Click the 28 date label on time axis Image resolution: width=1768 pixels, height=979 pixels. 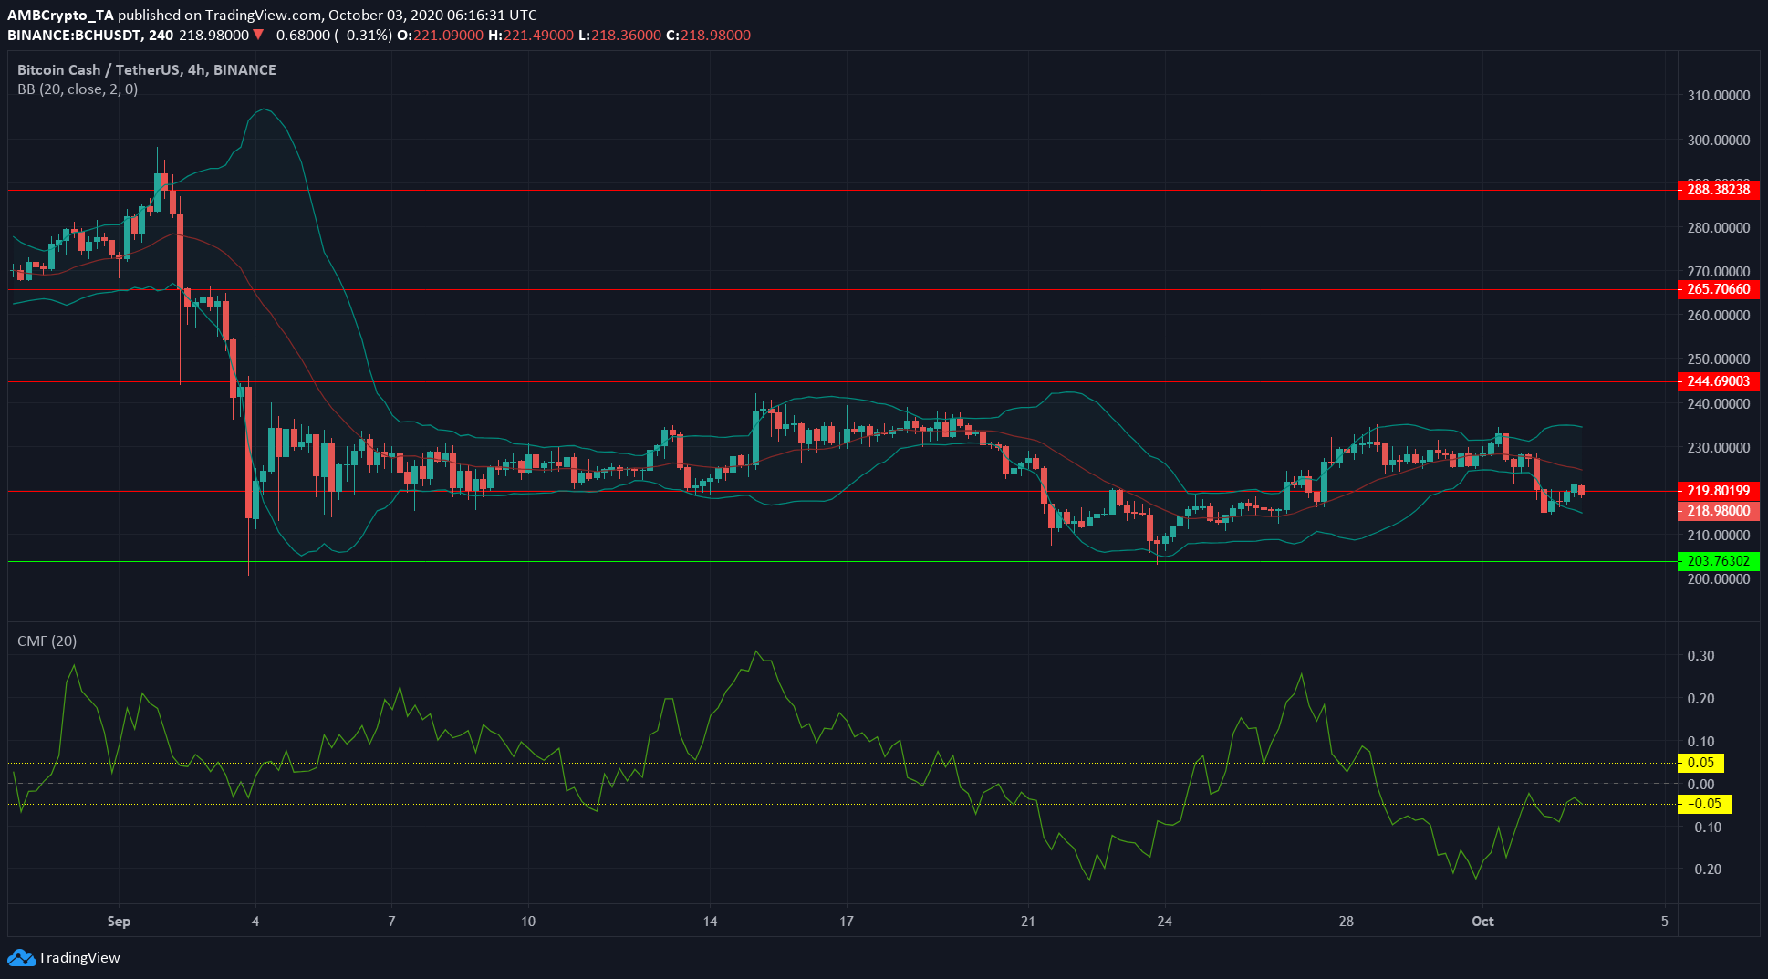[x=1347, y=922]
